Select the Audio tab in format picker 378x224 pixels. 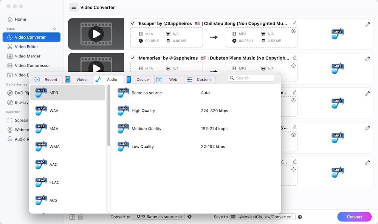(x=108, y=79)
